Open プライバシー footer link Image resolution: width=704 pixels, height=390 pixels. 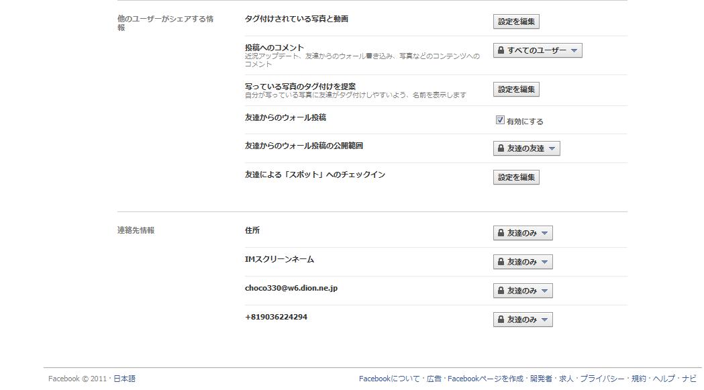(602, 379)
